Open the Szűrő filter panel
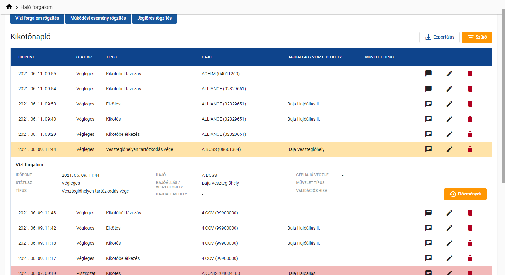This screenshot has width=505, height=275. (477, 37)
